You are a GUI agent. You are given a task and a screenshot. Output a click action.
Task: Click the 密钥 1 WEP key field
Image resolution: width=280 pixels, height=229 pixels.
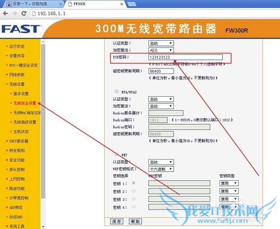[179, 183]
